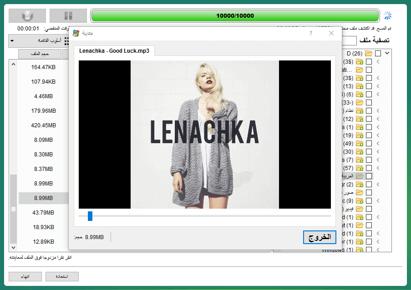Select the 'Lenachka - Good Luck.mp3' tab
The width and height of the screenshot is (411, 290).
point(114,51)
